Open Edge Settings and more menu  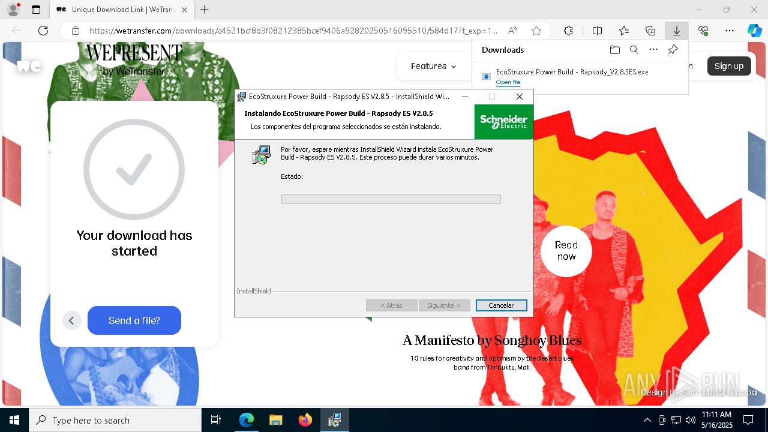(730, 31)
